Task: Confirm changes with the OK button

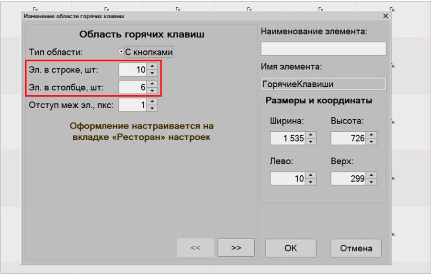Action: click(291, 248)
